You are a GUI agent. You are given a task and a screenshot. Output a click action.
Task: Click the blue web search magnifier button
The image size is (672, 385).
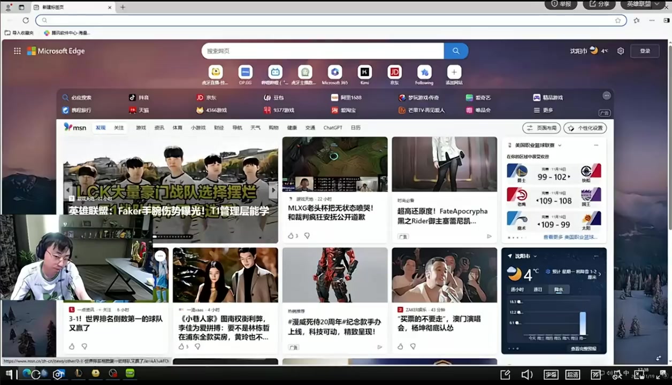(x=456, y=51)
